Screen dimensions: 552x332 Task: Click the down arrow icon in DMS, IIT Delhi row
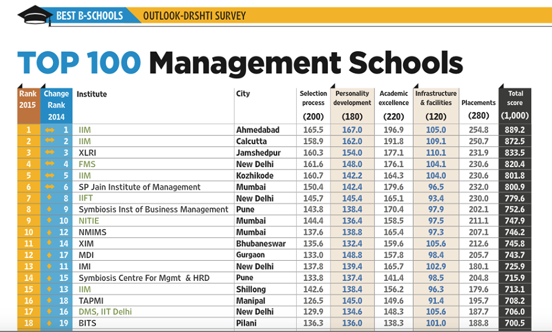[49, 311]
